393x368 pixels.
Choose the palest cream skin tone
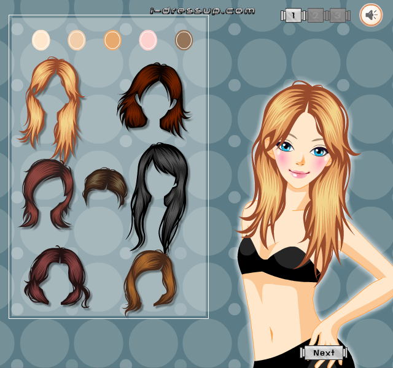41,40
